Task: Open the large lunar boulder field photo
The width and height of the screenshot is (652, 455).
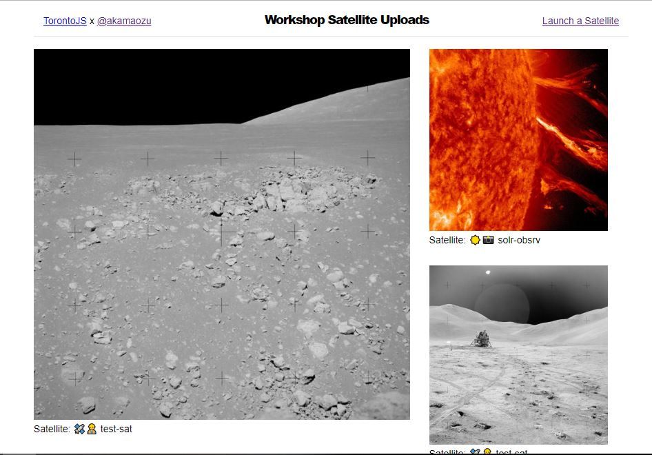Action: click(222, 234)
